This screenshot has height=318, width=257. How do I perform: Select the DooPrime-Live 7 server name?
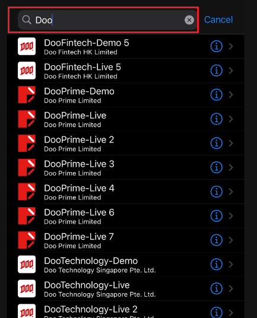[x=79, y=237]
